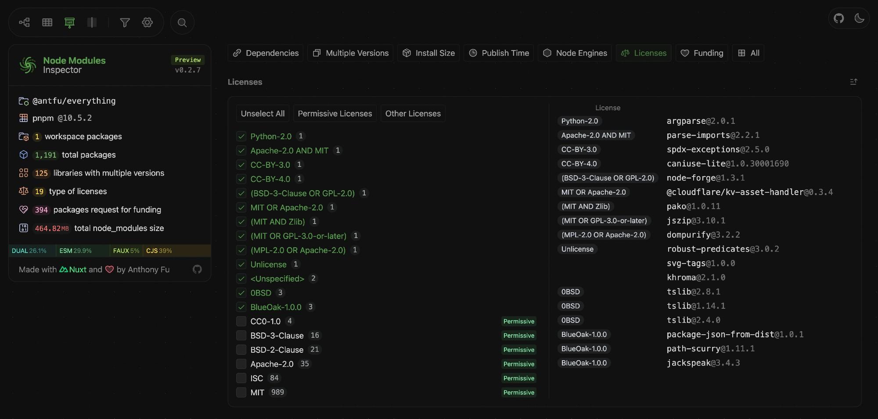Click the ESM 29.9% module bar segment

(83, 251)
